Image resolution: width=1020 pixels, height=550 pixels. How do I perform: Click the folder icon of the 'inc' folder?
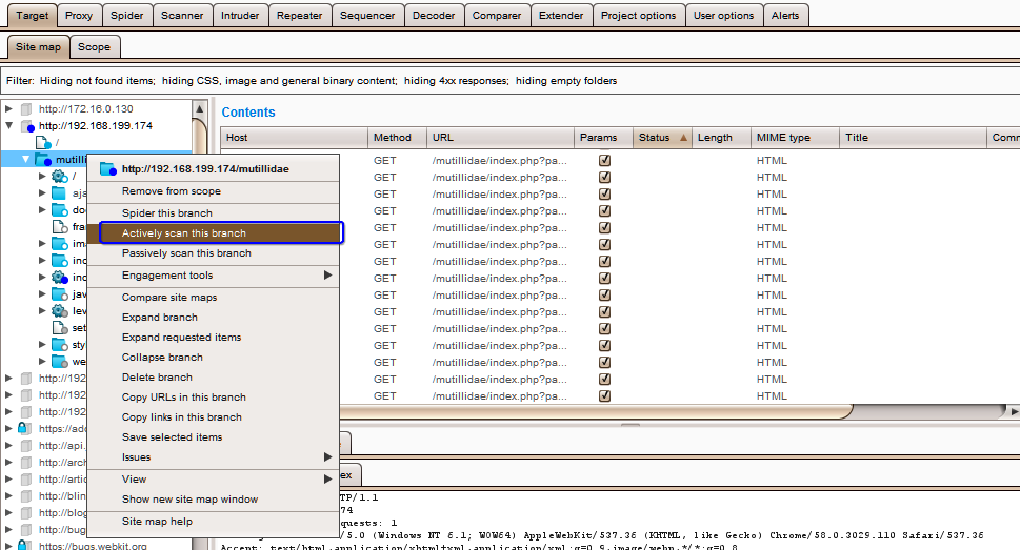(59, 261)
